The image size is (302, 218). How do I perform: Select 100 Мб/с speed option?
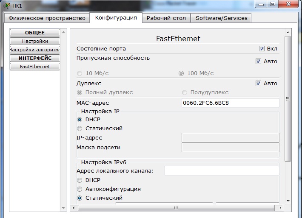tap(181, 73)
